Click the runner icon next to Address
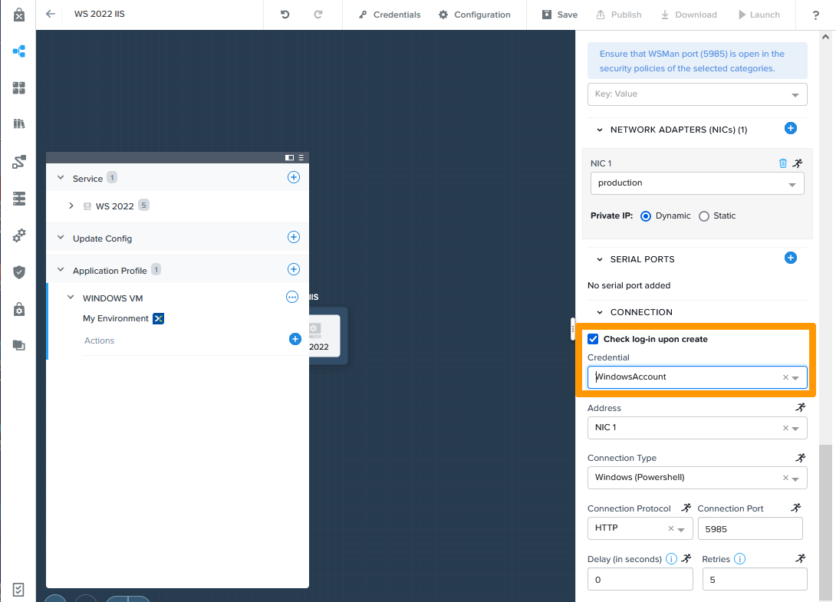 [x=800, y=407]
